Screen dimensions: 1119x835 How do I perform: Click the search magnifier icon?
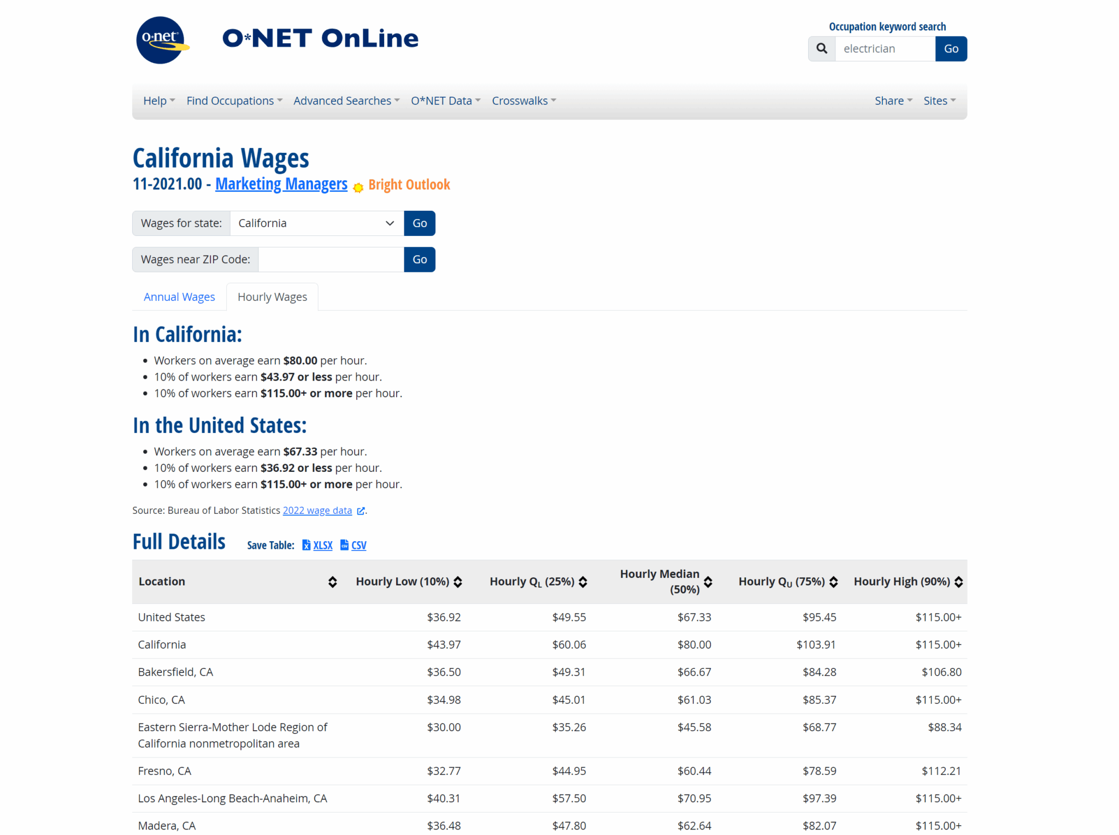822,49
